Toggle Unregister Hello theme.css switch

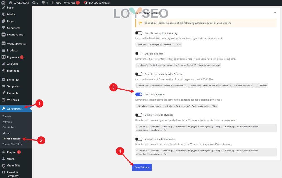[139, 139]
